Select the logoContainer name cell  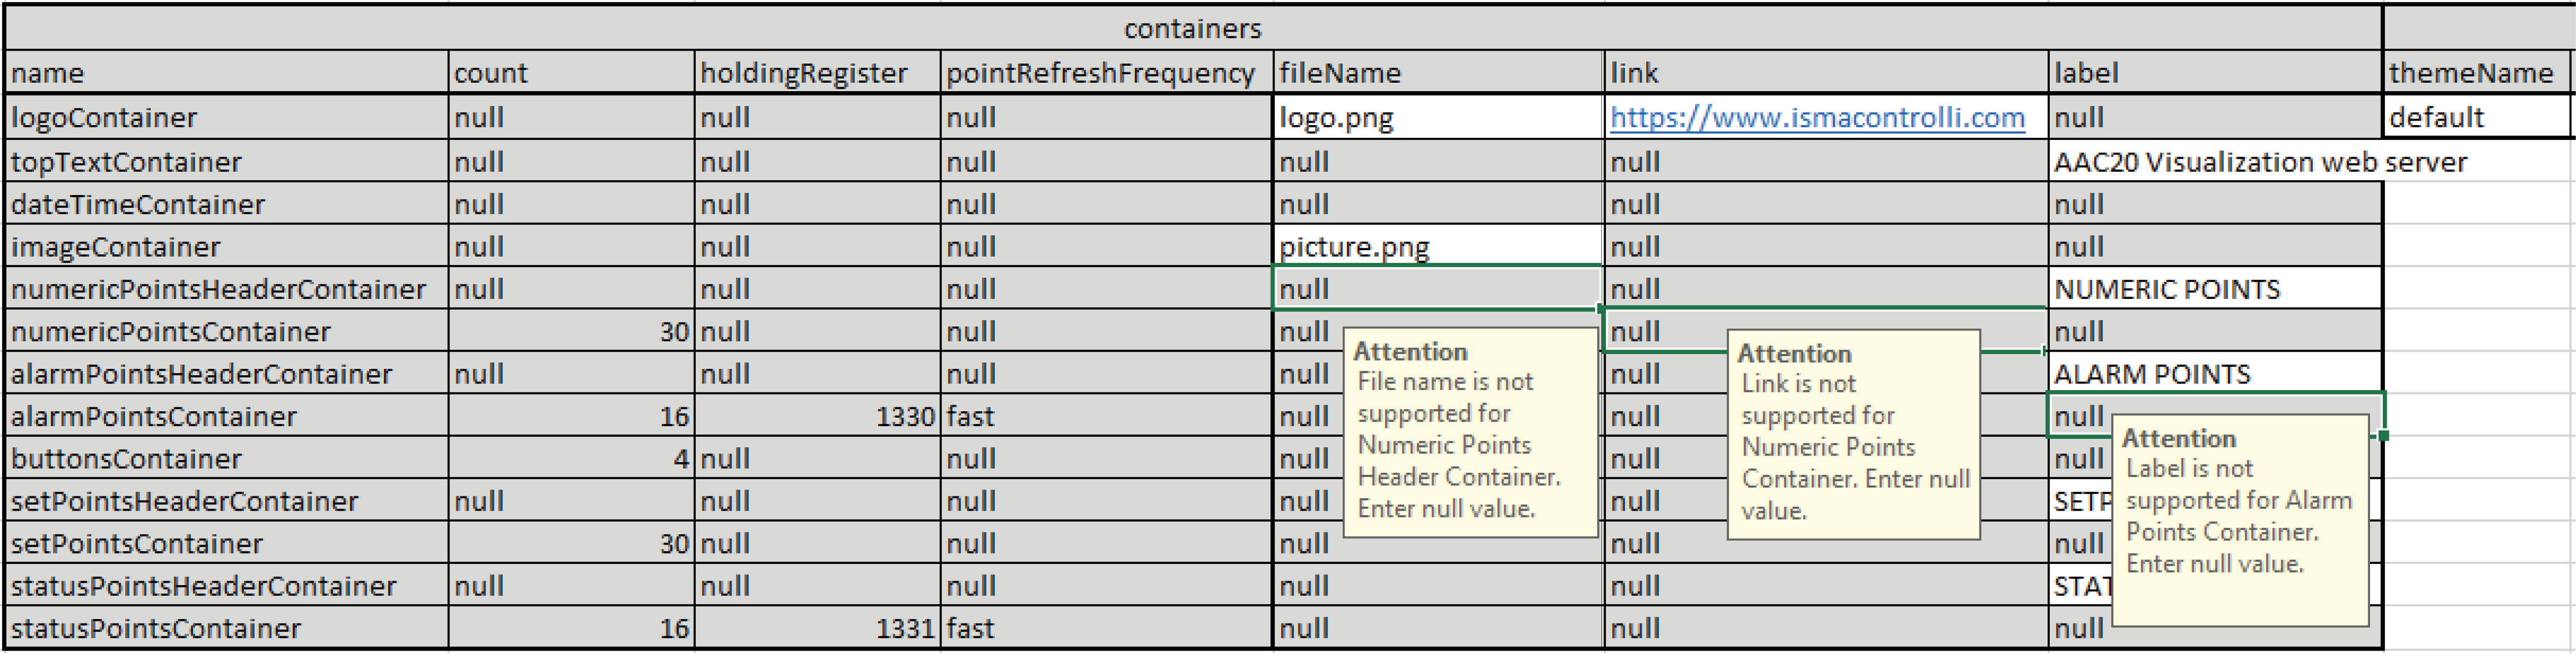click(x=226, y=118)
